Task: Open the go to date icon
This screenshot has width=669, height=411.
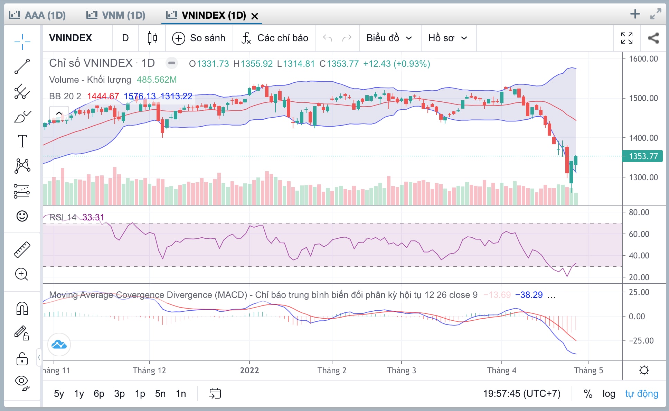Action: click(x=215, y=393)
